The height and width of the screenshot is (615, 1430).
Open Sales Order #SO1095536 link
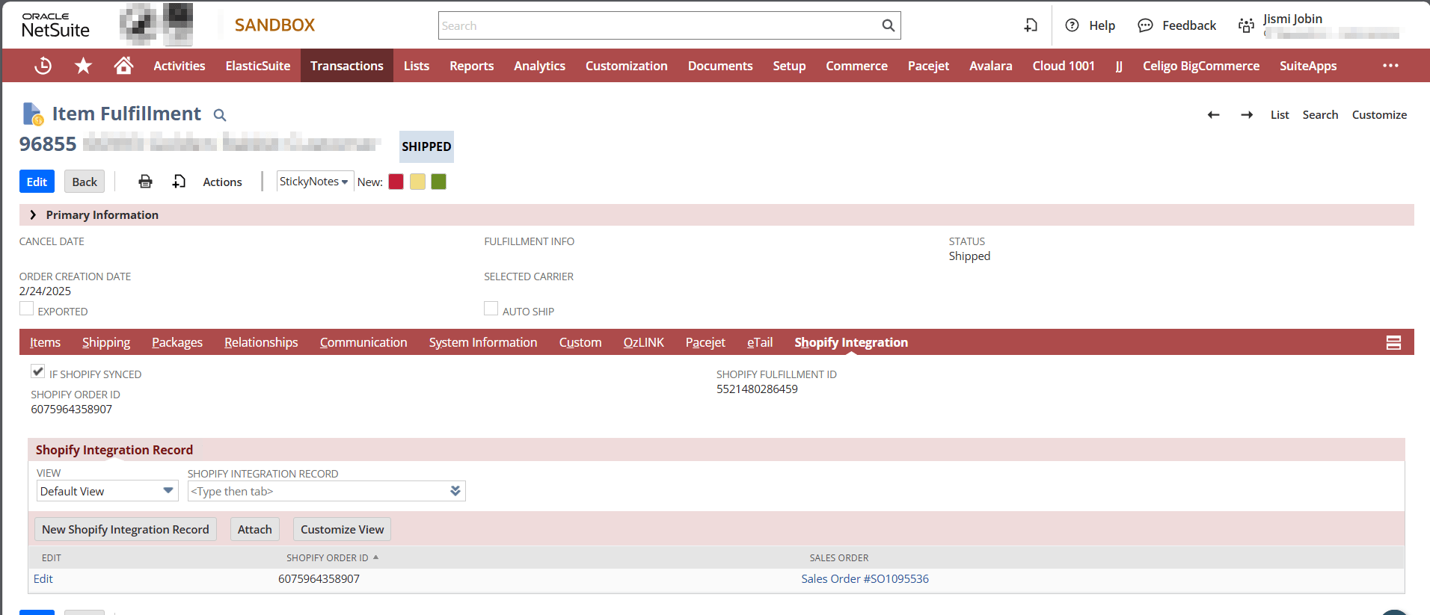pyautogui.click(x=865, y=578)
